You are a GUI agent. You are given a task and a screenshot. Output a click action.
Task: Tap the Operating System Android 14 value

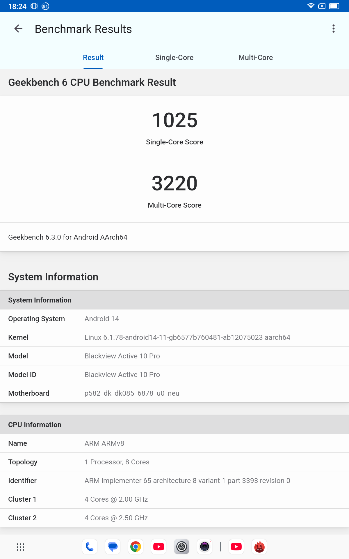(102, 319)
